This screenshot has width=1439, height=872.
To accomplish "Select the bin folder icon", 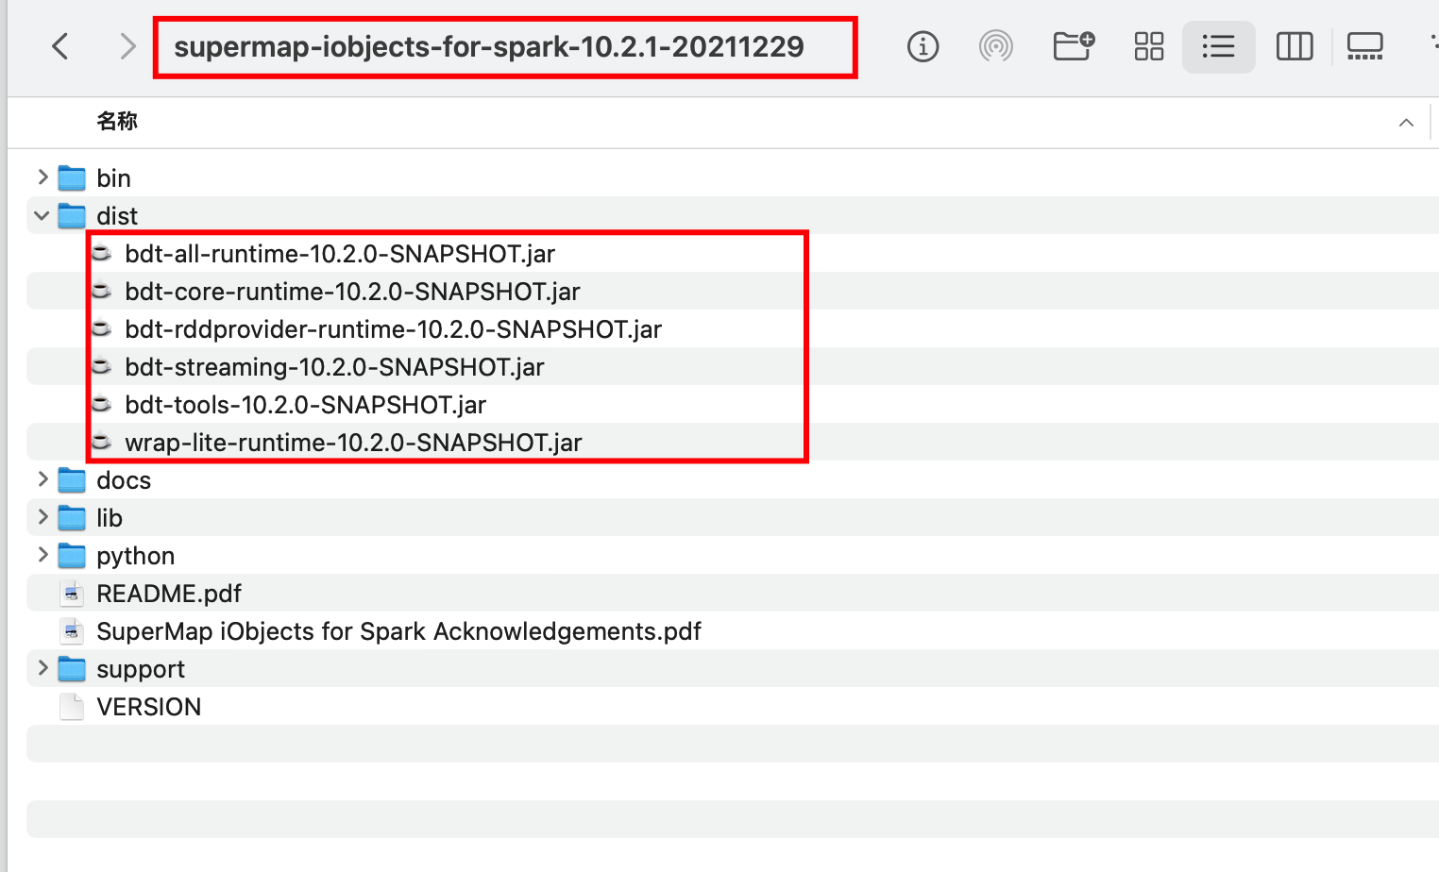I will pos(72,177).
